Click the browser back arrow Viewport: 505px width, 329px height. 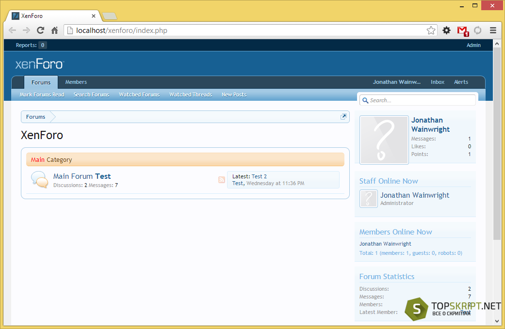tap(12, 30)
